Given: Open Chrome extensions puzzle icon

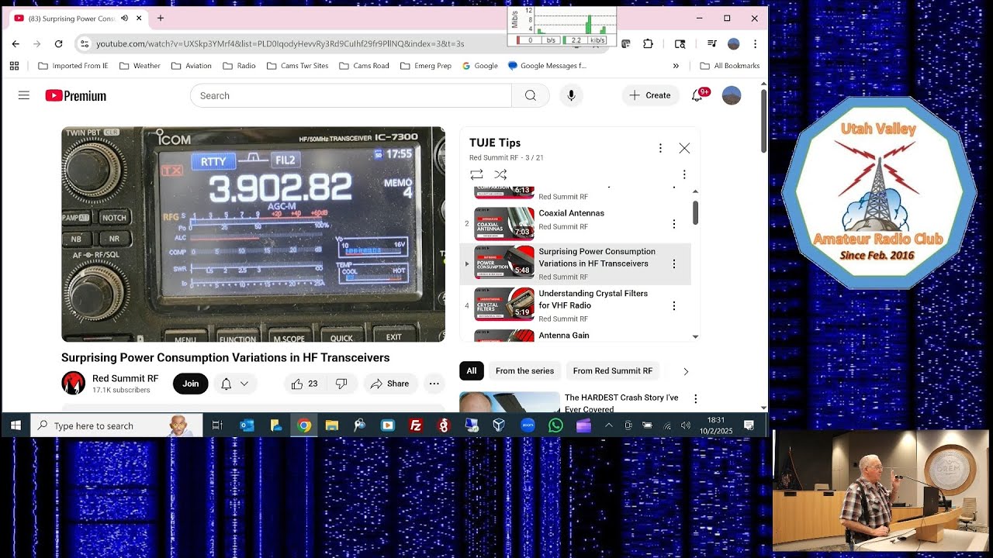Looking at the screenshot, I should [649, 44].
